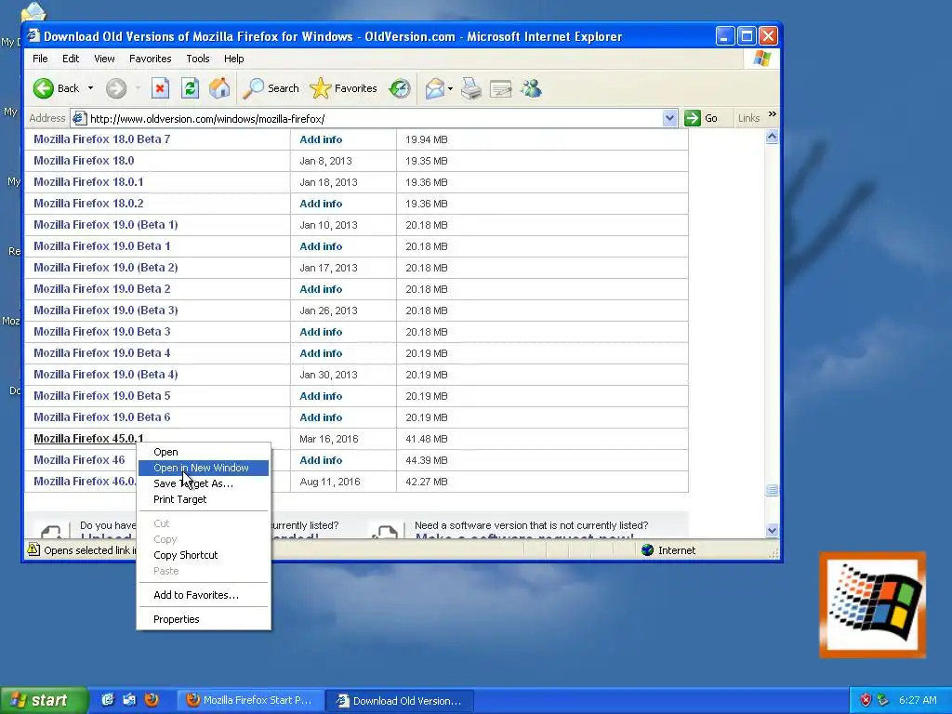Open the Back button history dropdown

coord(90,88)
